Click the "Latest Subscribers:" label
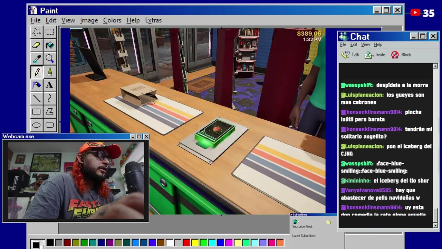The height and width of the screenshot is (249, 442). [304, 236]
